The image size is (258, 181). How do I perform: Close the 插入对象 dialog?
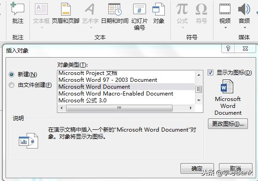(x=245, y=48)
